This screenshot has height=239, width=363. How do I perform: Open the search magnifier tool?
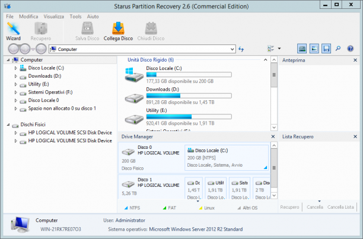tap(338, 49)
